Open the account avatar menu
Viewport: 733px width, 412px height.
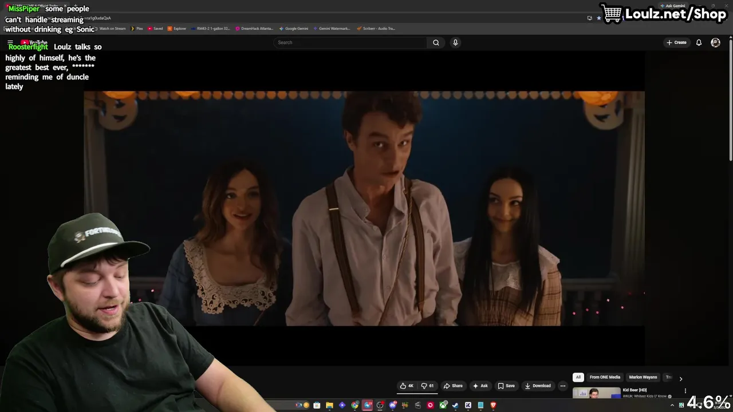click(x=715, y=42)
